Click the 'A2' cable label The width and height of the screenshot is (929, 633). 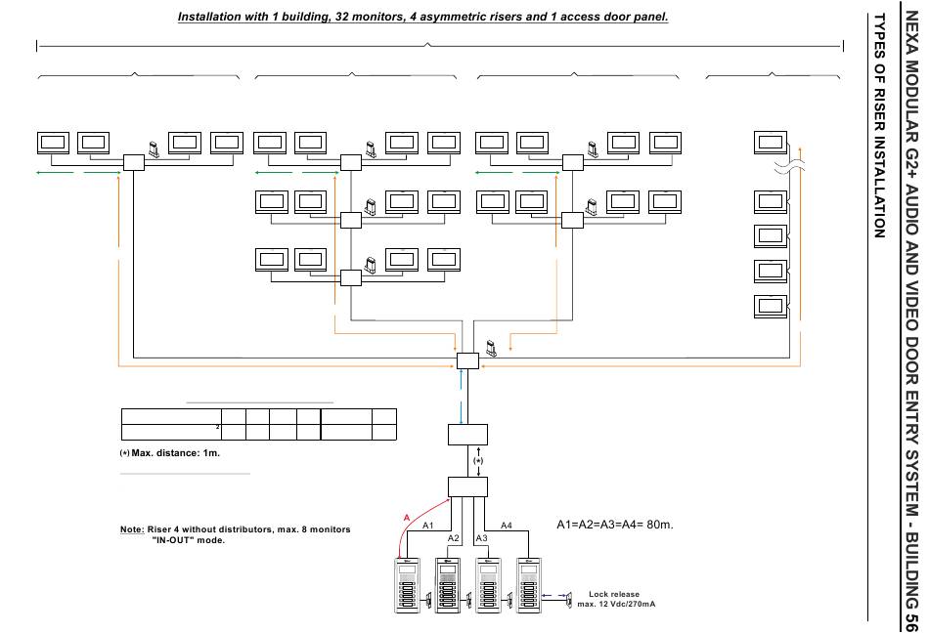(453, 538)
